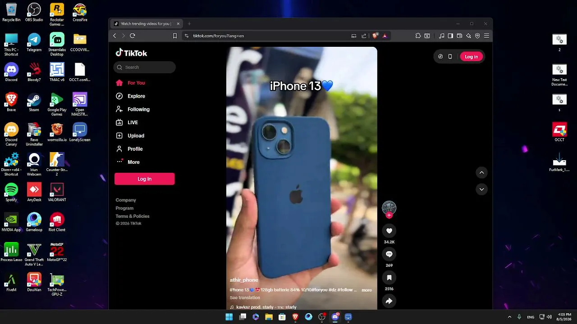Open the Brave Rewards triangle icon
The width and height of the screenshot is (577, 324).
[385, 36]
